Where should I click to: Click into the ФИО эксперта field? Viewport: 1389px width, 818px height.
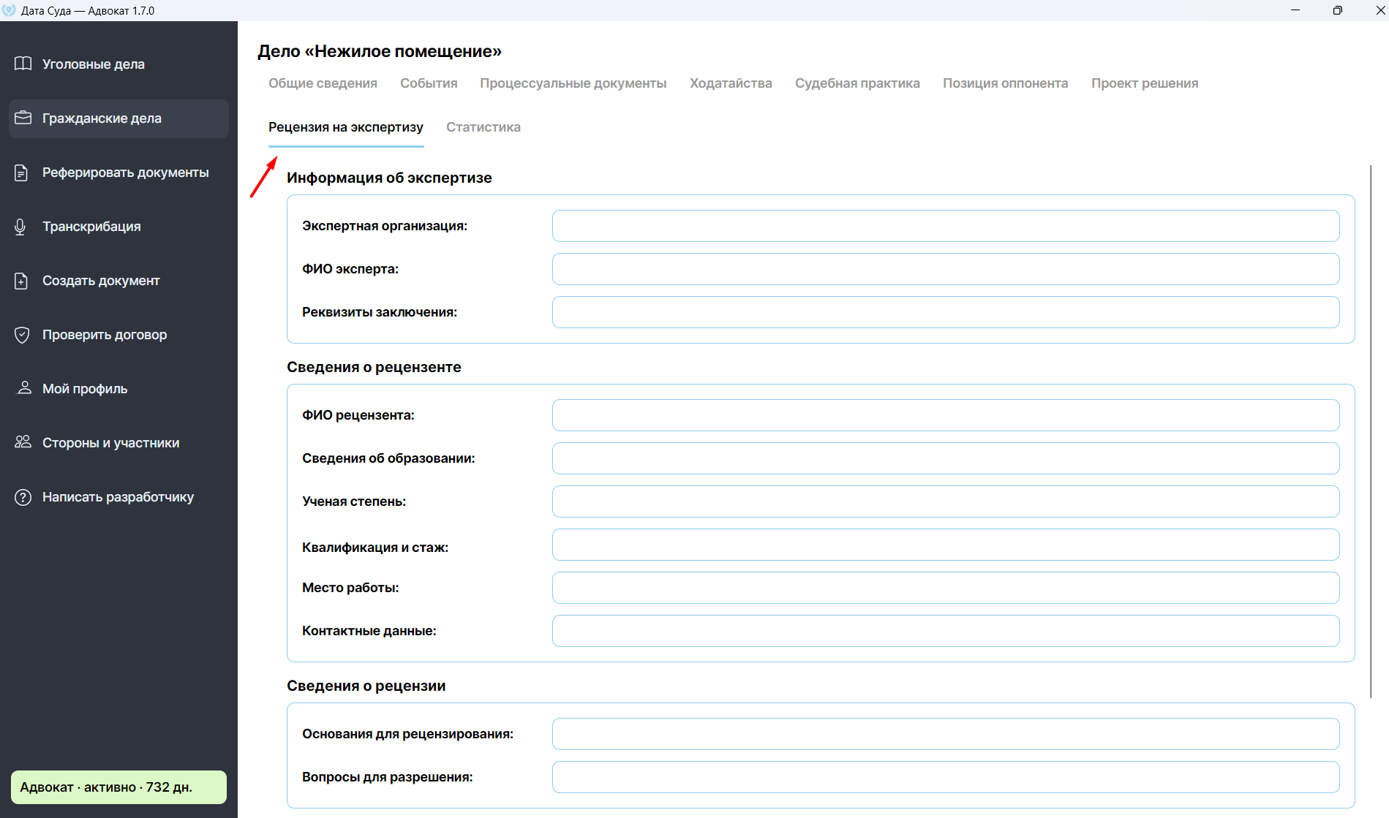pos(946,269)
